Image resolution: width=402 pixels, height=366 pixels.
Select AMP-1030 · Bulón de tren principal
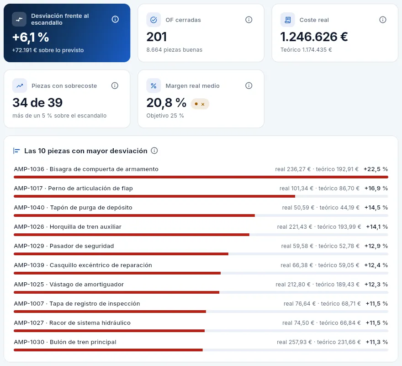pyautogui.click(x=65, y=342)
